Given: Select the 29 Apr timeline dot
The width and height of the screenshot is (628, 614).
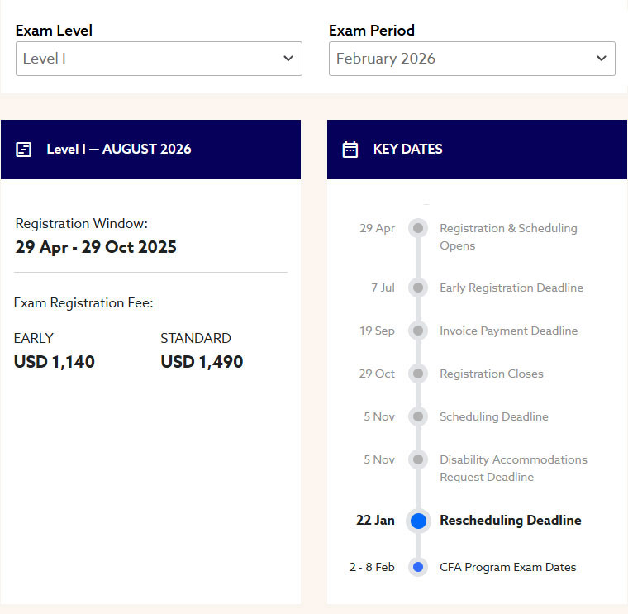Looking at the screenshot, I should tap(418, 228).
